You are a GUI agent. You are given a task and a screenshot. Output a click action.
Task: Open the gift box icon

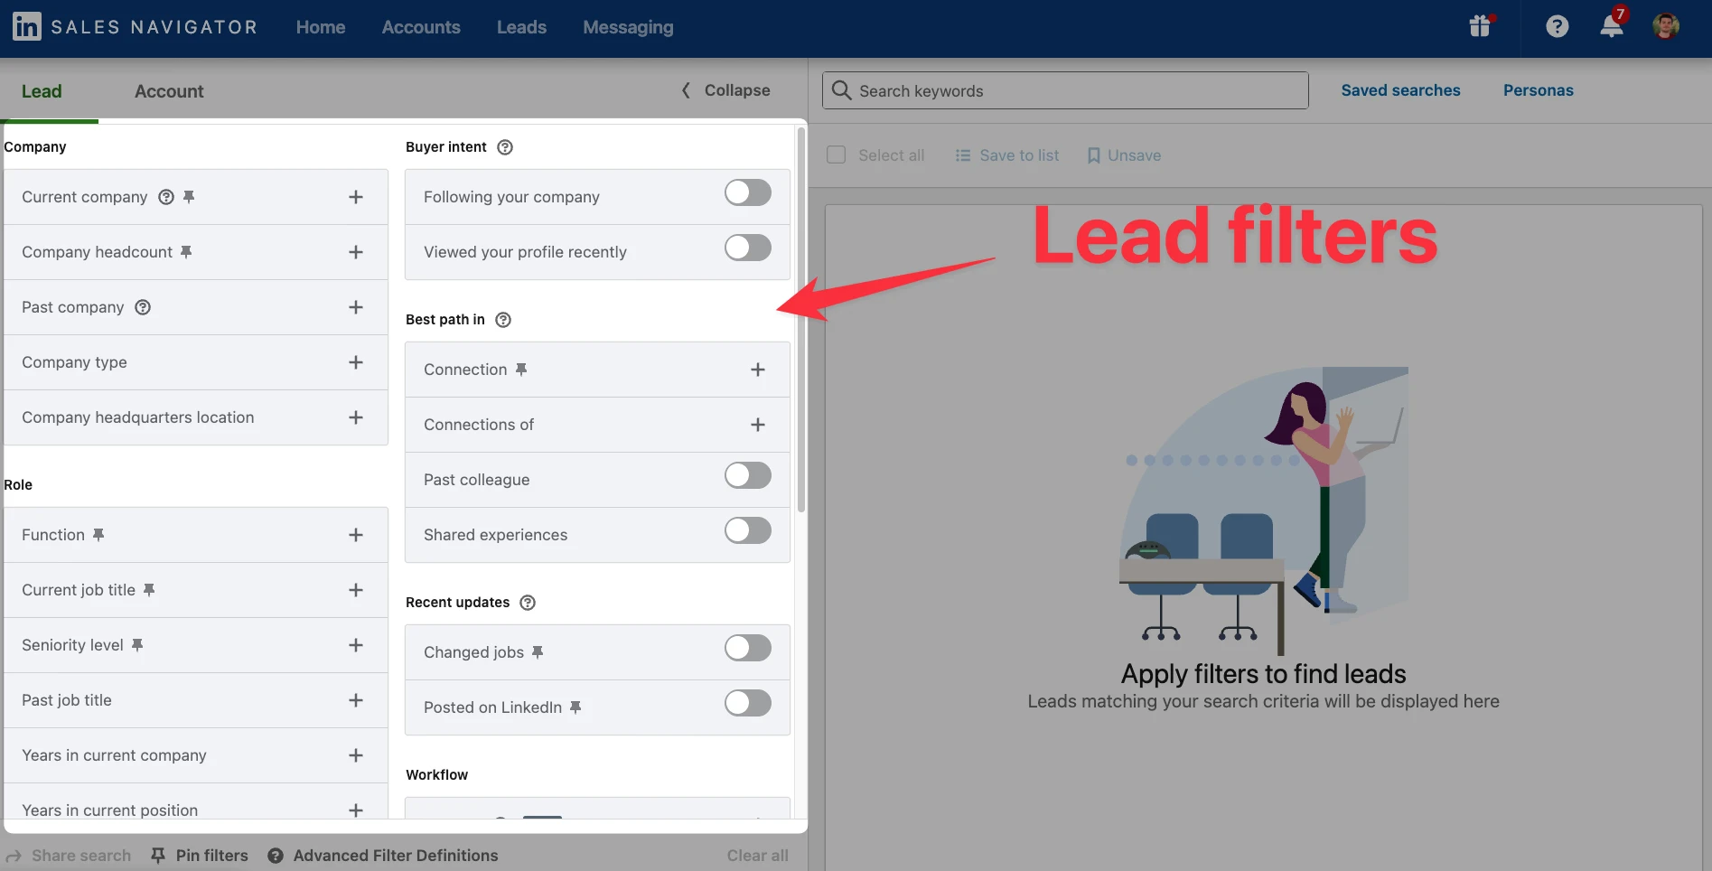[1480, 26]
